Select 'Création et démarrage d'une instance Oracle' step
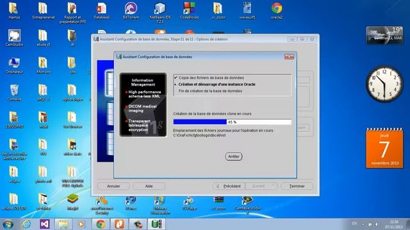410x230 pixels. point(217,84)
